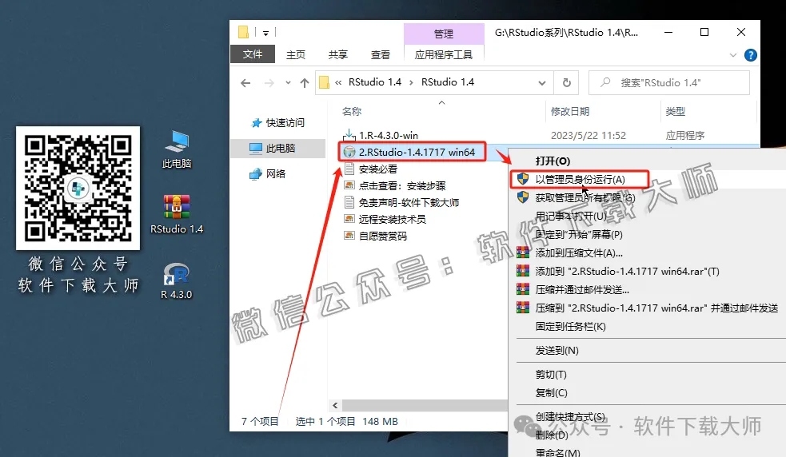Expand the ribbon with the chevron
This screenshot has height=457, width=786.
coord(733,55)
